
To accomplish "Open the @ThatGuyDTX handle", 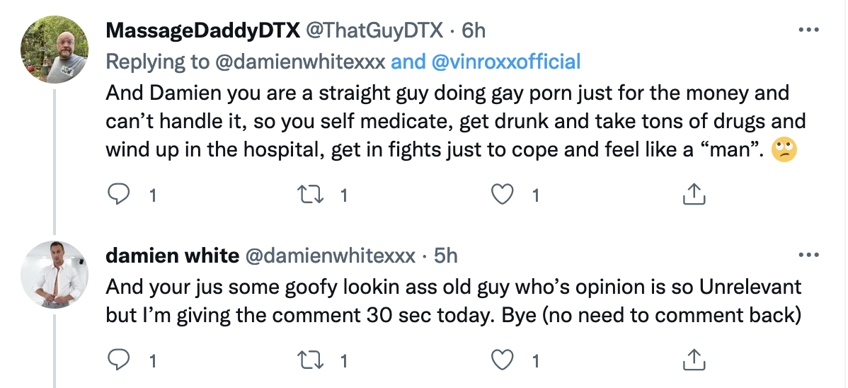I will [x=374, y=31].
